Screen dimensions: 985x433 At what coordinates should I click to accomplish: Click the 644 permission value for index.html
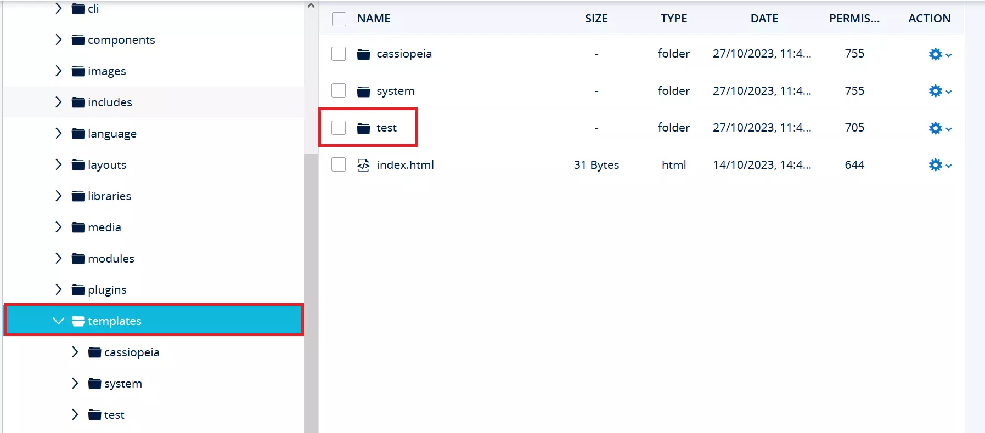[x=854, y=165]
